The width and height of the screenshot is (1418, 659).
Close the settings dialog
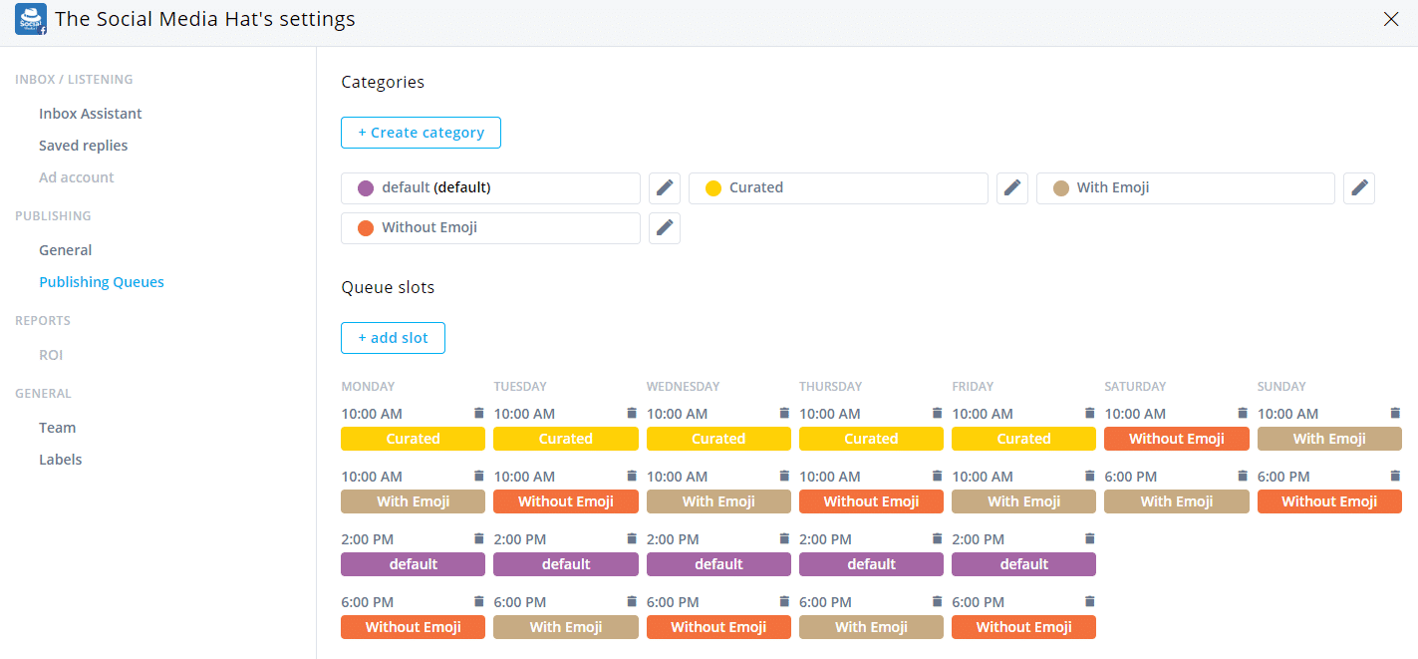(1391, 19)
